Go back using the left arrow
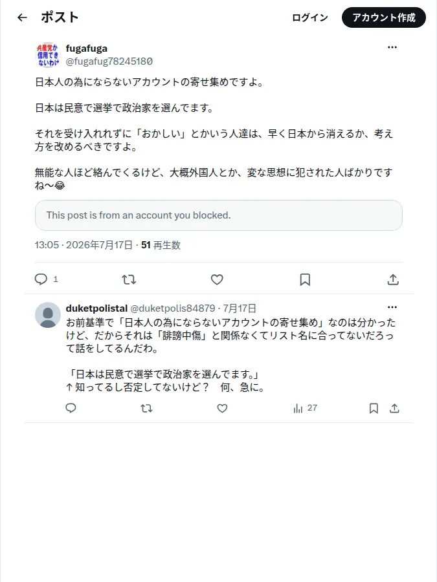This screenshot has width=437, height=582. click(x=22, y=17)
